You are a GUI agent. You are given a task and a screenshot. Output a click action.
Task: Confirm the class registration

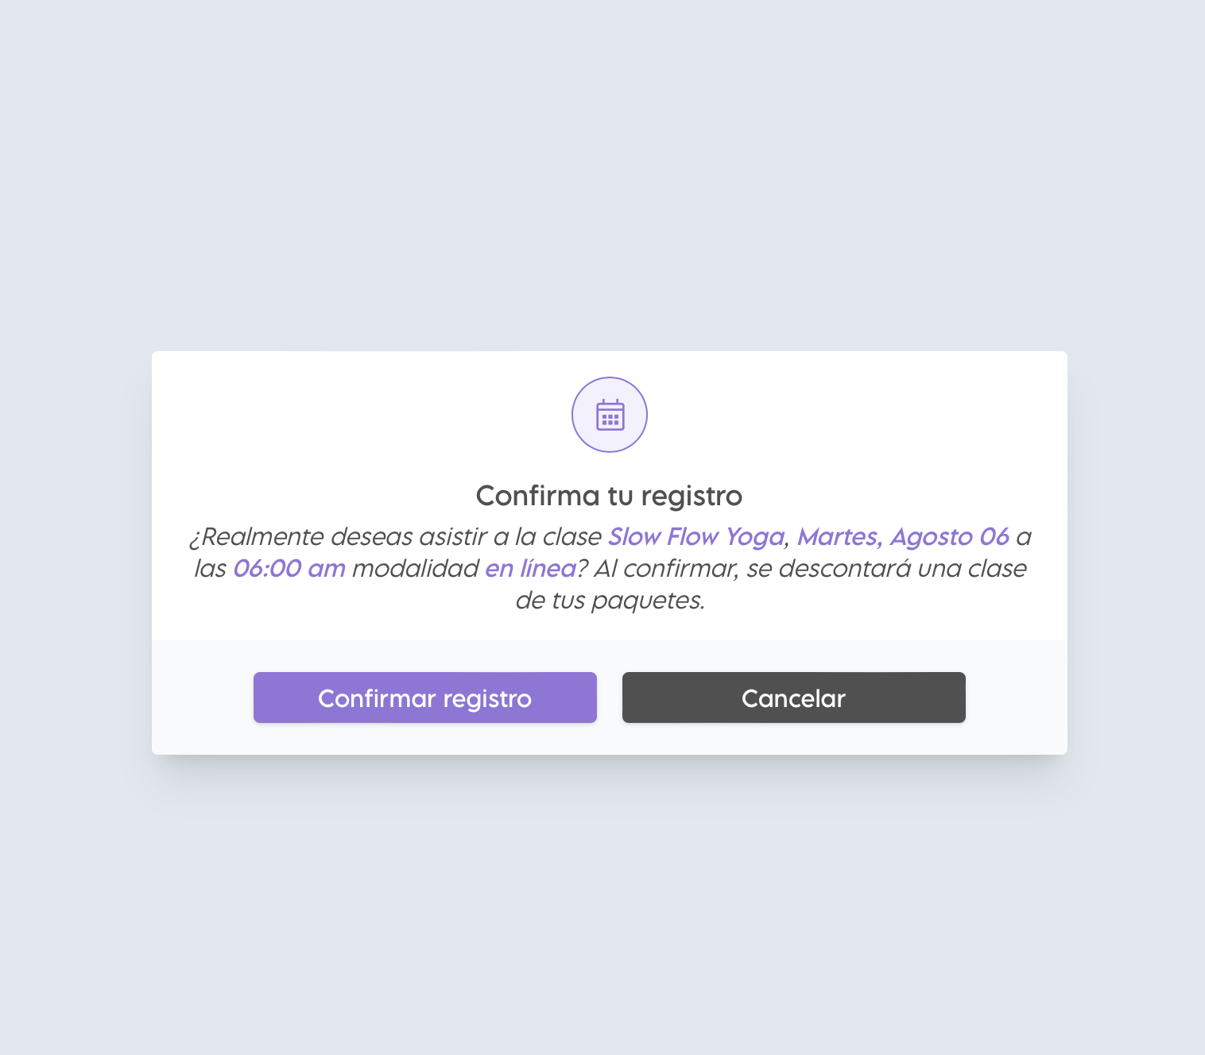[425, 698]
